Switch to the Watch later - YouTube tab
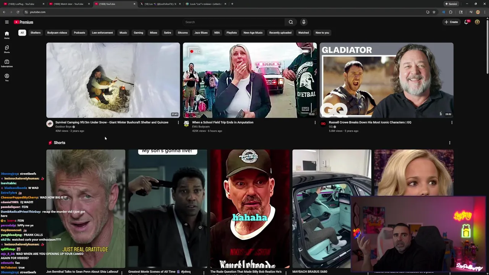The image size is (489, 275). coord(69,4)
